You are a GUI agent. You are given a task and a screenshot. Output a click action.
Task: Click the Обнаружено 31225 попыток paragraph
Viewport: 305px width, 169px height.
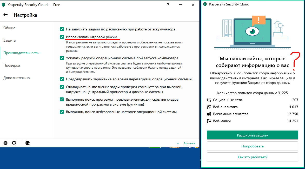(x=252, y=78)
